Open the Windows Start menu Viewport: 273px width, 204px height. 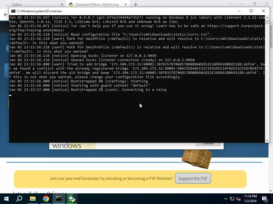tap(6, 199)
